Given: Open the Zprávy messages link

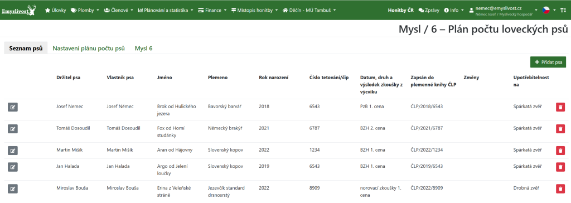Looking at the screenshot, I should [429, 10].
